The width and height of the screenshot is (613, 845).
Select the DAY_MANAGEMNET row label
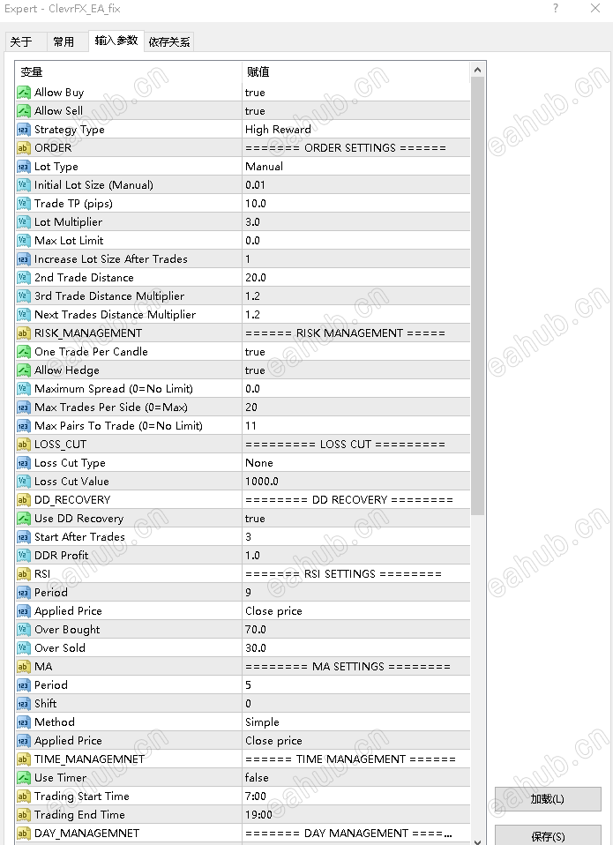(x=86, y=833)
